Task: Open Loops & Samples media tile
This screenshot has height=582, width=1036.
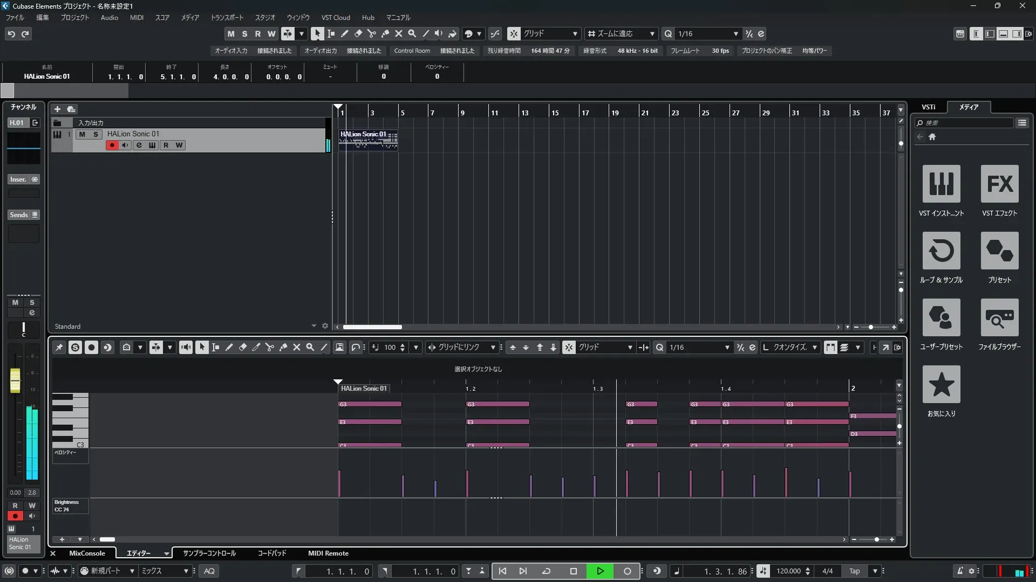Action: (941, 251)
